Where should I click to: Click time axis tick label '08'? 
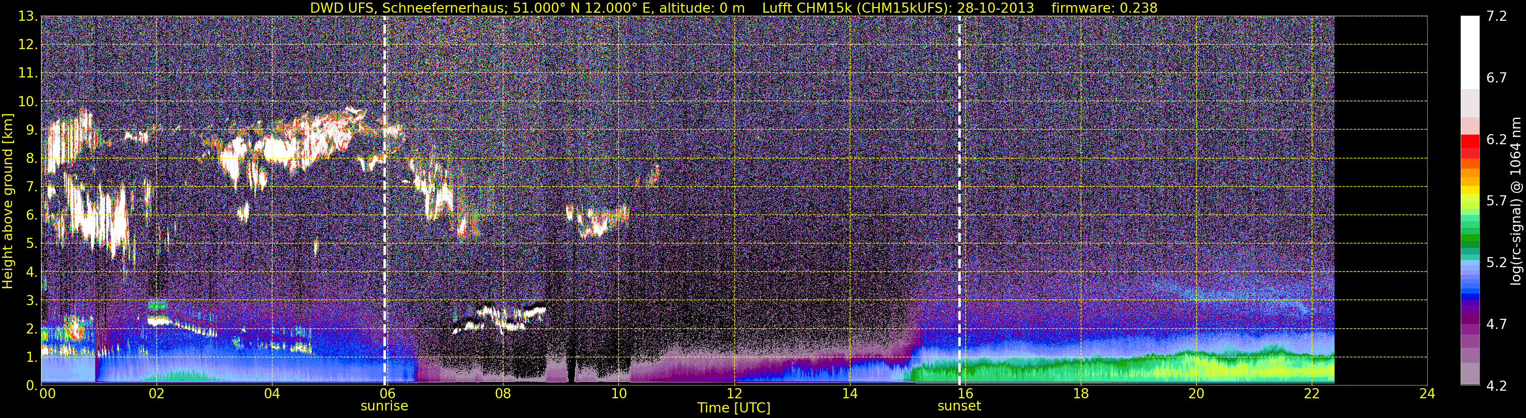point(502,394)
